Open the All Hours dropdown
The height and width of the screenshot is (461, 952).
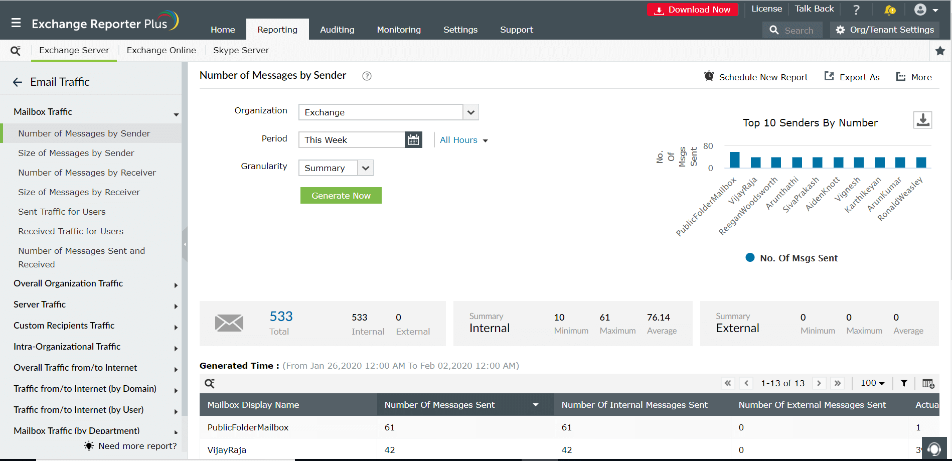coord(464,140)
